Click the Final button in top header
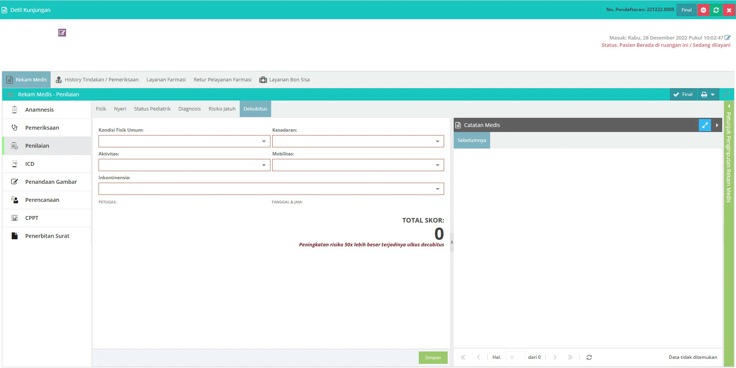This screenshot has width=736, height=368. click(x=687, y=10)
